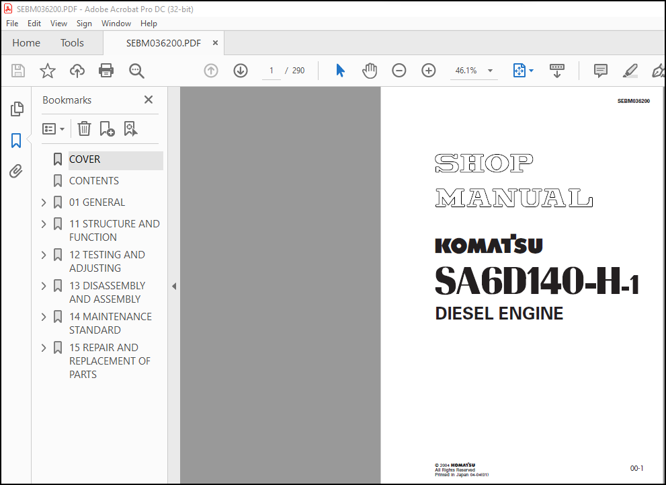Activate the Selection arrow tool

click(x=340, y=71)
